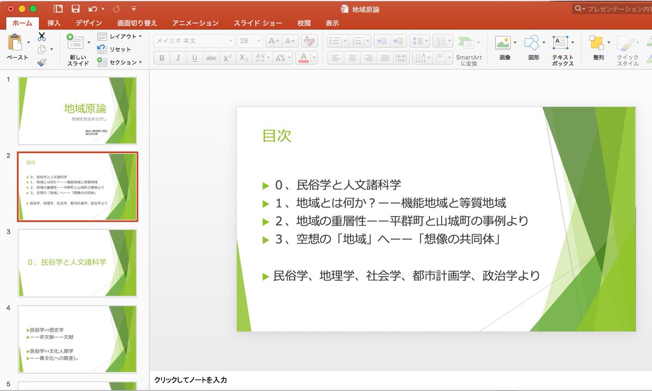
Task: Click the Cut scissors icon
Action: [42, 37]
